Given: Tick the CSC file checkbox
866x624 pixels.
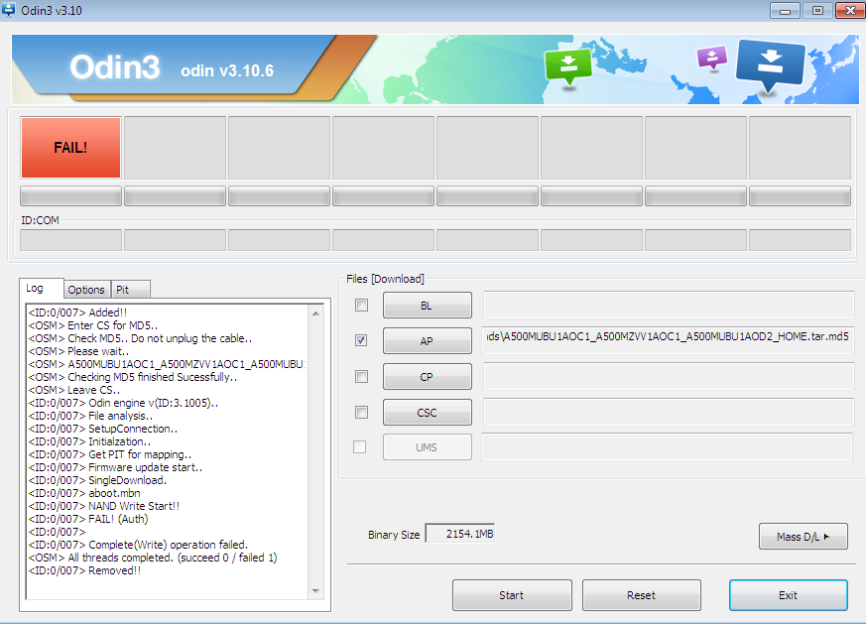Looking at the screenshot, I should (362, 412).
